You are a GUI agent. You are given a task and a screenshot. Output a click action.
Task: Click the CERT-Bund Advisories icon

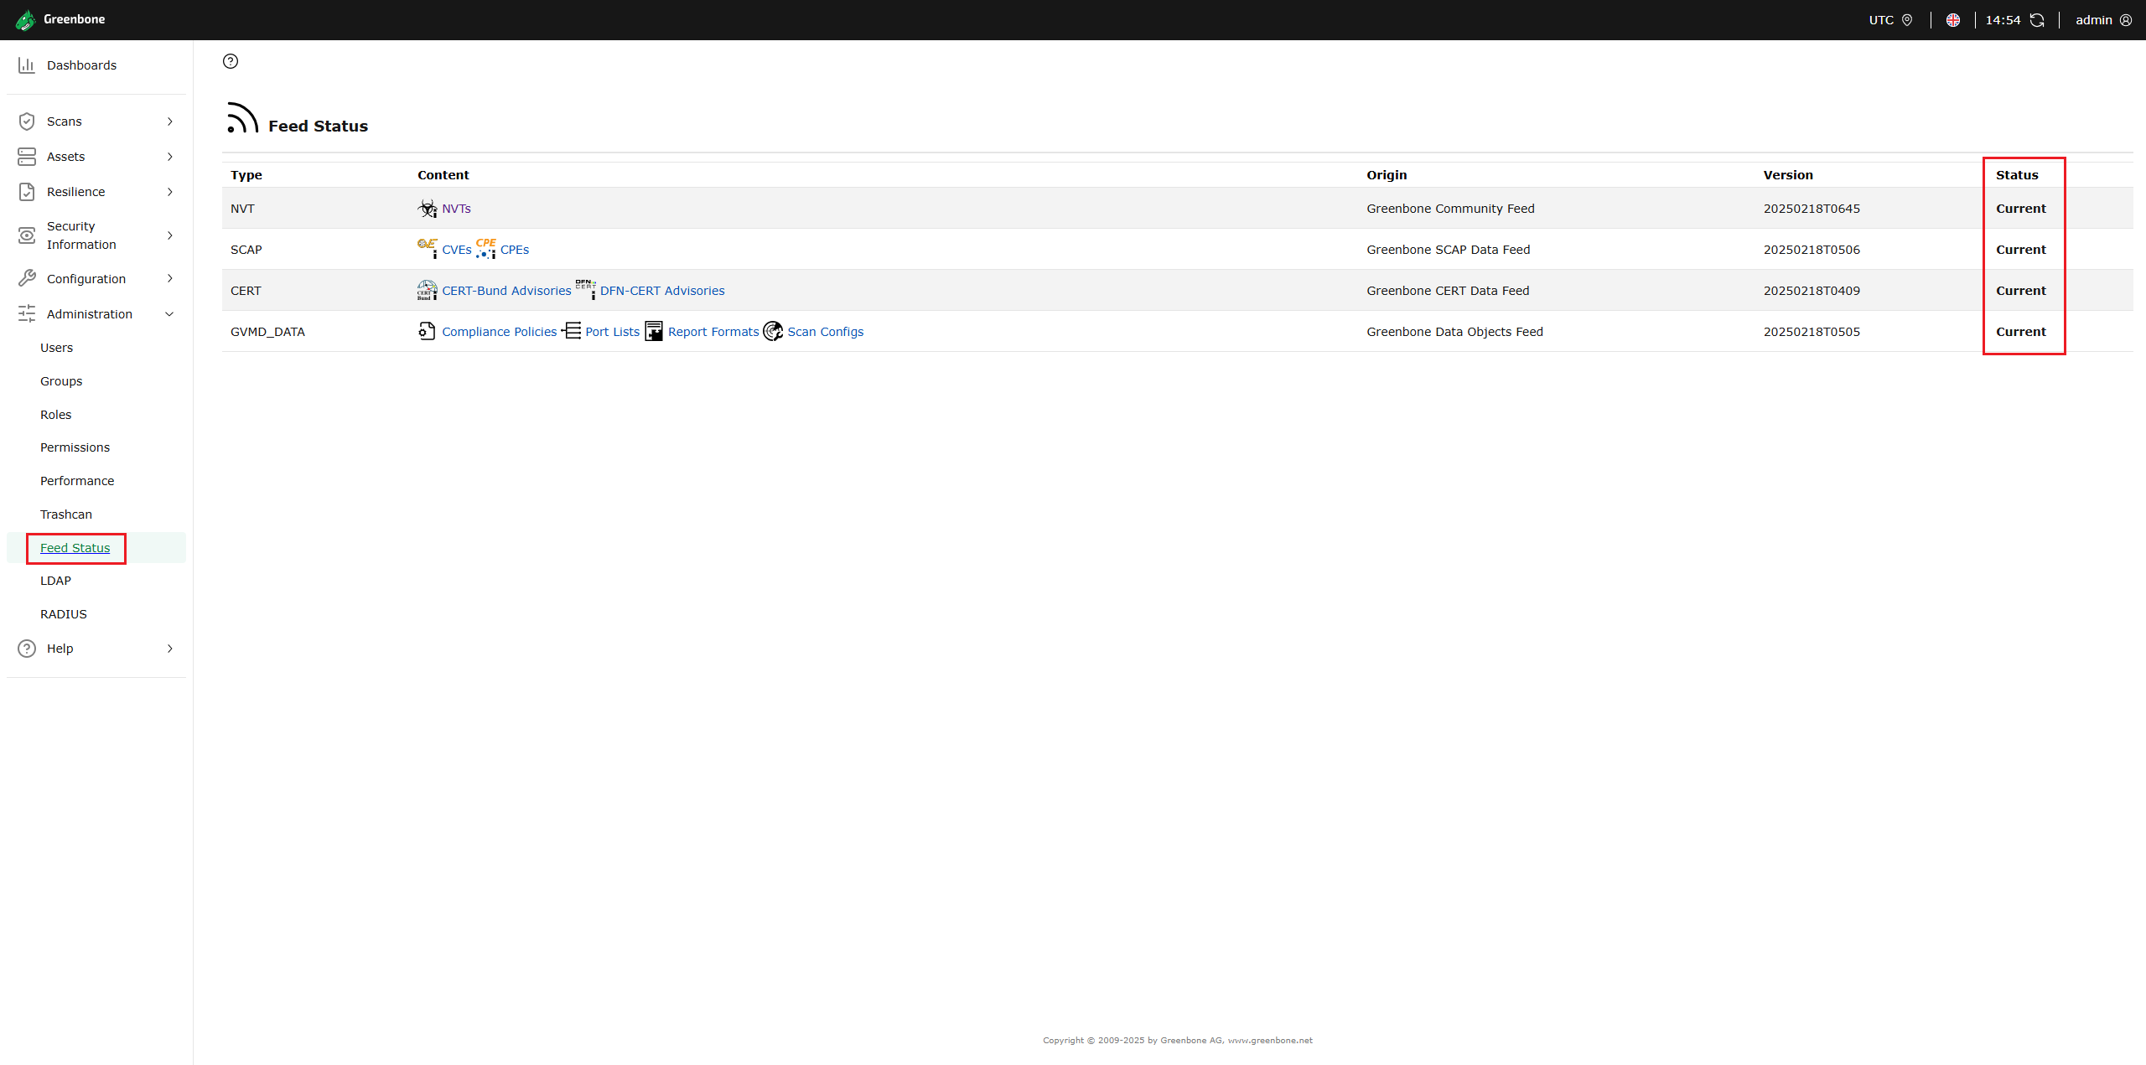pyautogui.click(x=428, y=291)
